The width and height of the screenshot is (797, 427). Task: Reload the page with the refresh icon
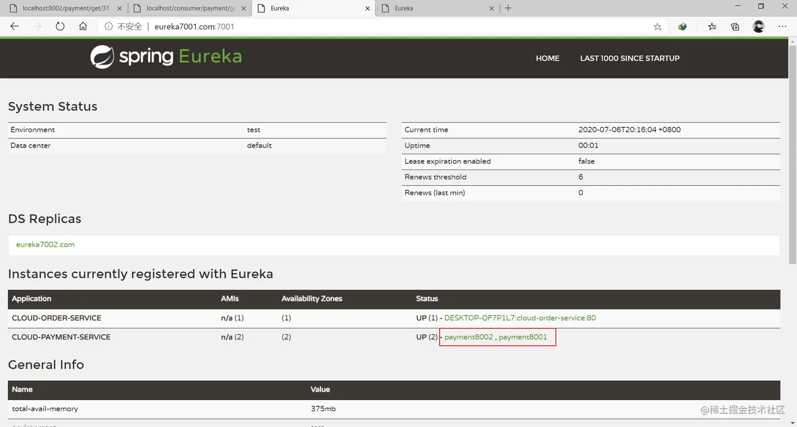pos(60,26)
